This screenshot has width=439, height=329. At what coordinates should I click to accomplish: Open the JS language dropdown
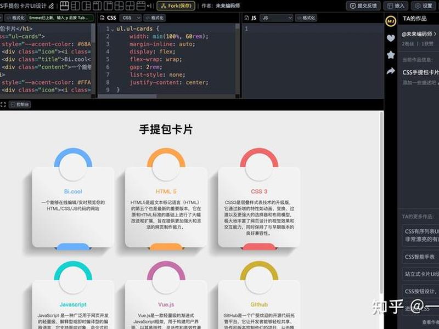coord(277,18)
